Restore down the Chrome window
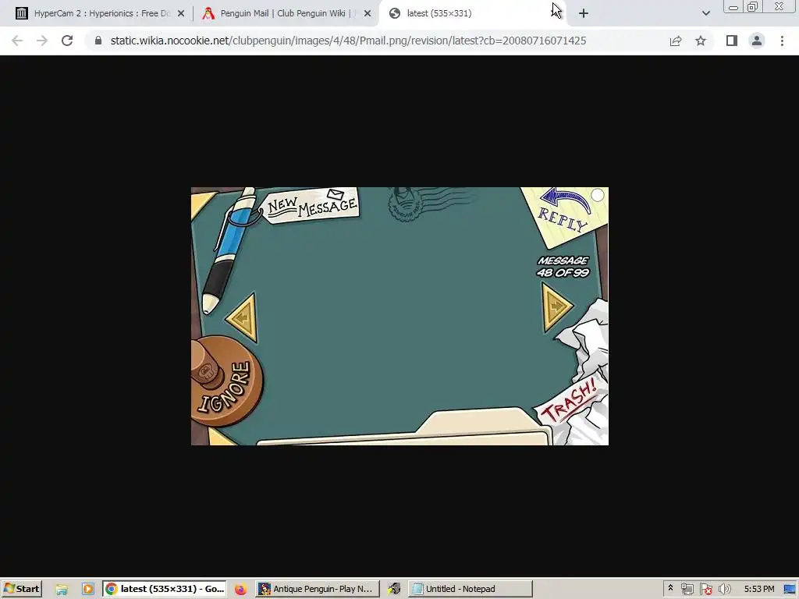Viewport: 799px width, 599px height. (753, 6)
